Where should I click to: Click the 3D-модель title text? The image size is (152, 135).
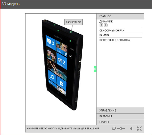[x=10, y=4]
